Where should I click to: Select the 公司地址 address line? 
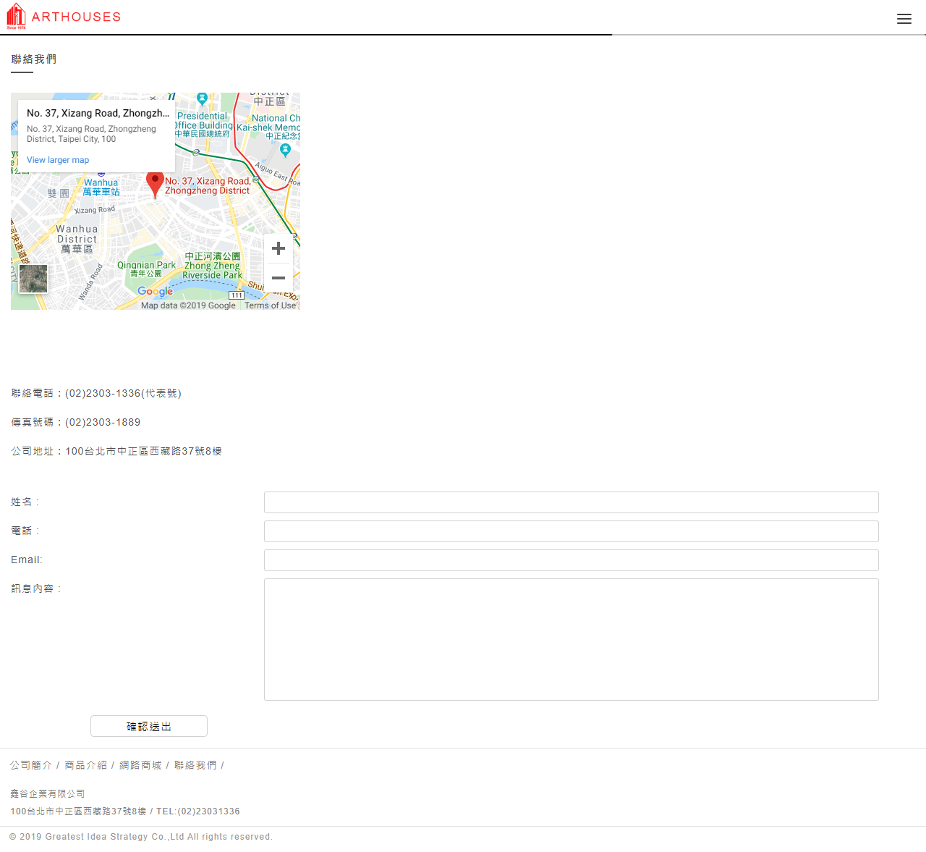coord(116,451)
